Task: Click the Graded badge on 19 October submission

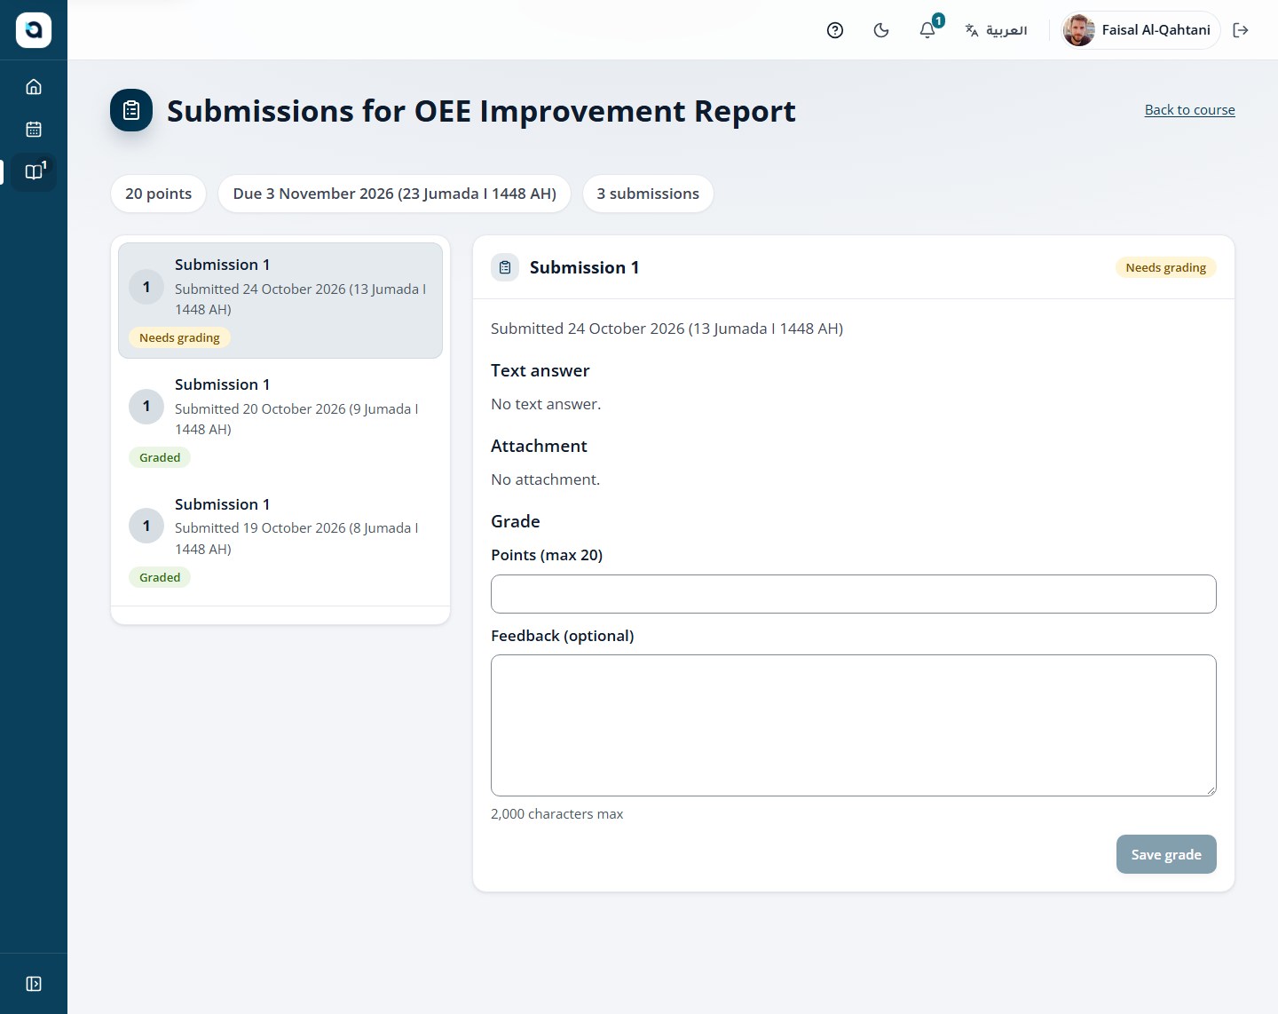Action: pos(160,577)
